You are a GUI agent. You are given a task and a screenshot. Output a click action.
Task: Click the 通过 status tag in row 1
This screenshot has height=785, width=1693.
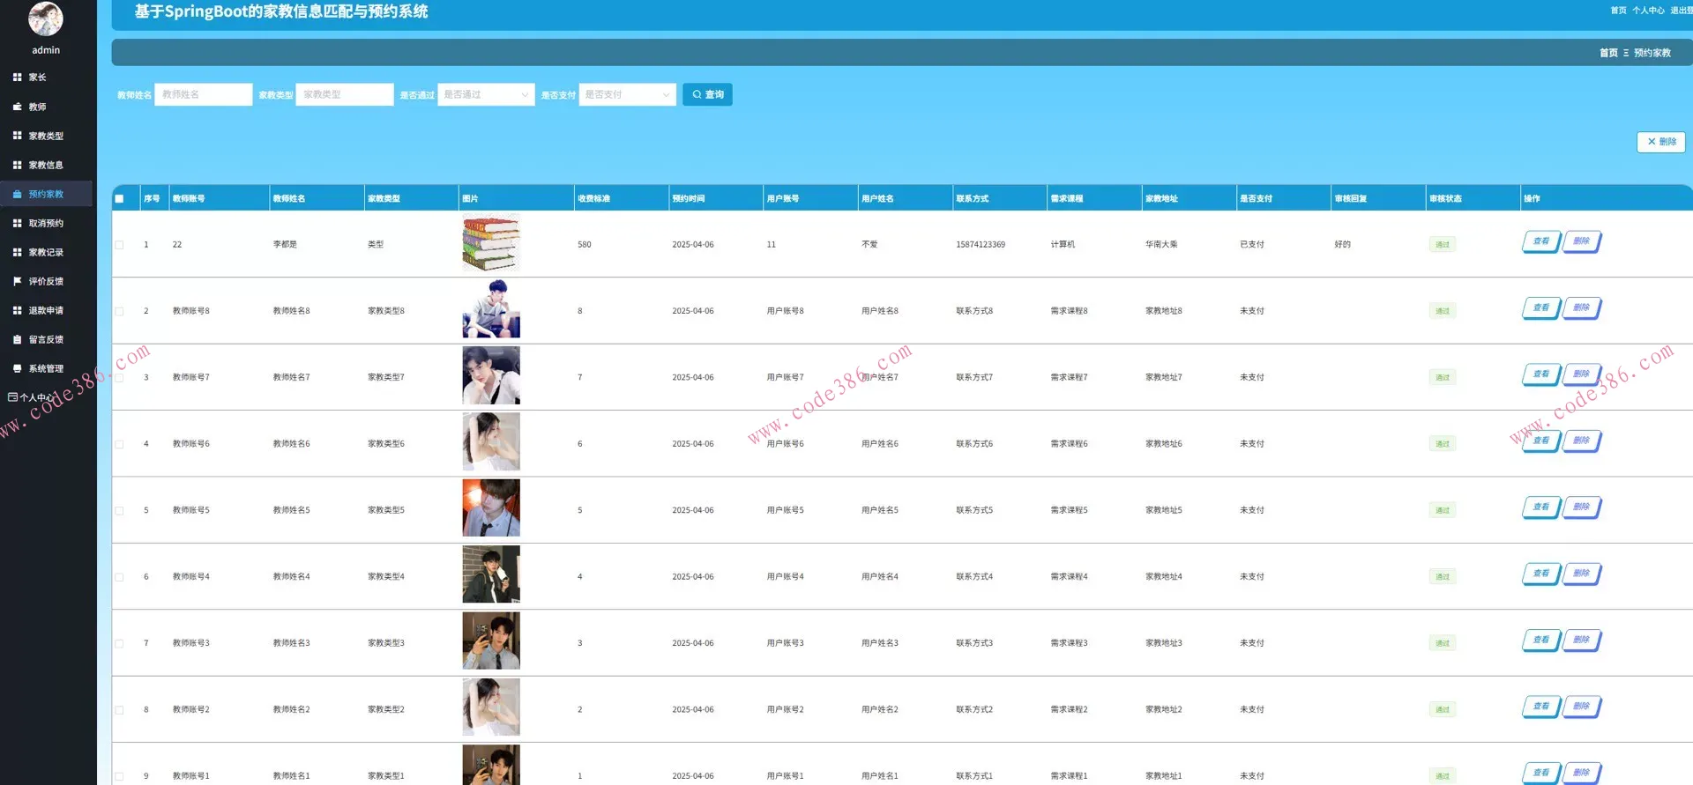point(1443,245)
